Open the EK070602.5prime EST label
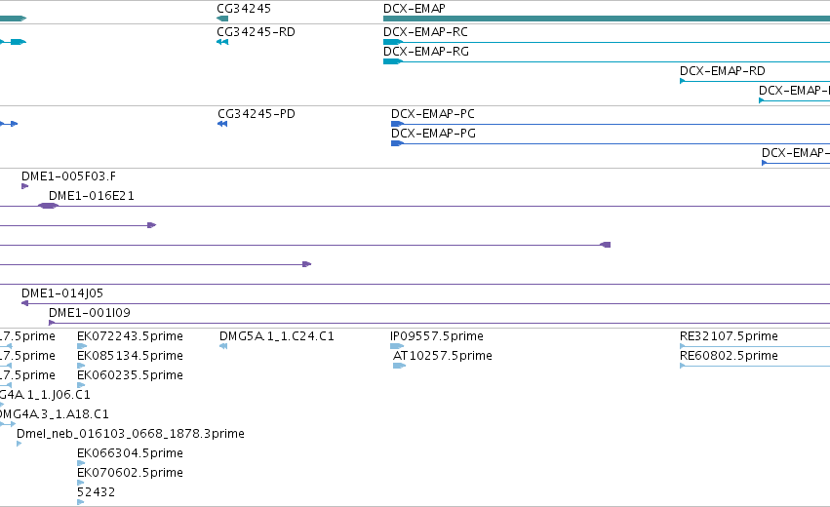830x507 pixels. (130, 473)
